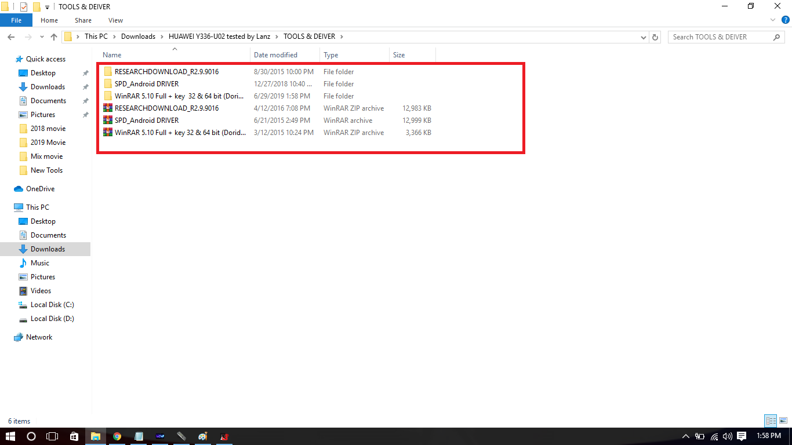Expand the ribbon using the chevron
The height and width of the screenshot is (445, 792).
(772, 20)
